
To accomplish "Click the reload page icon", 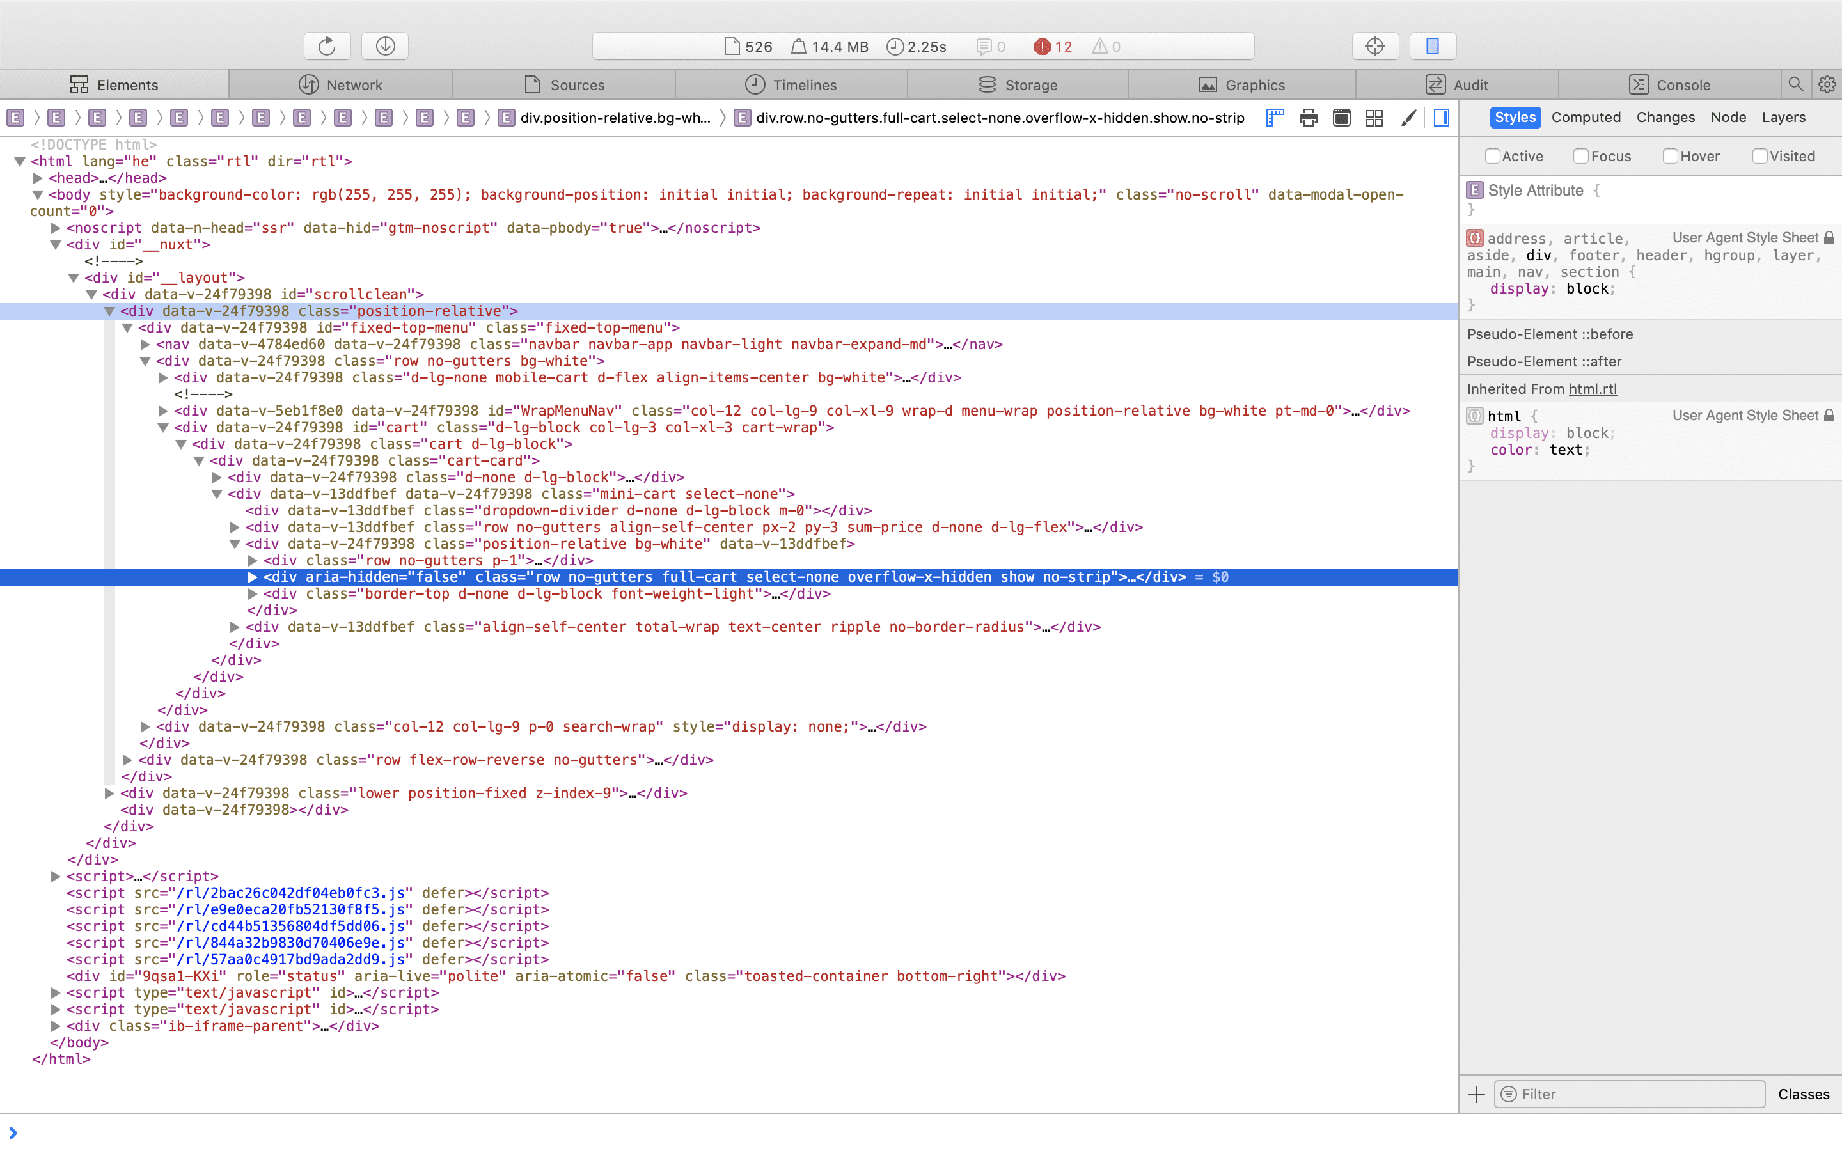I will click(x=327, y=45).
